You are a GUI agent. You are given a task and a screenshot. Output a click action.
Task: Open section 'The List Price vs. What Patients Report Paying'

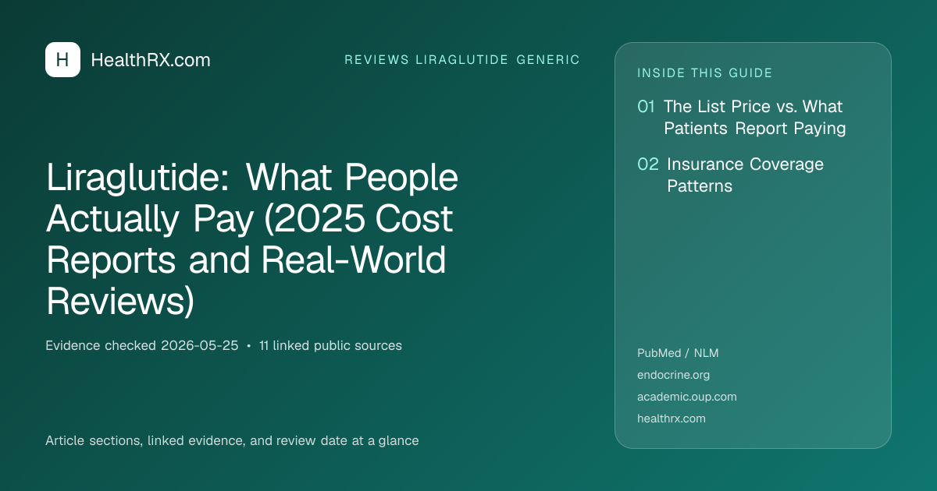pos(754,118)
